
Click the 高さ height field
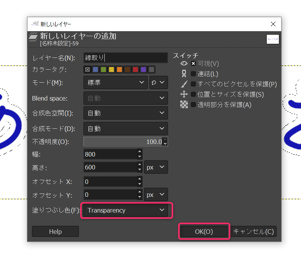pyautogui.click(x=110, y=167)
